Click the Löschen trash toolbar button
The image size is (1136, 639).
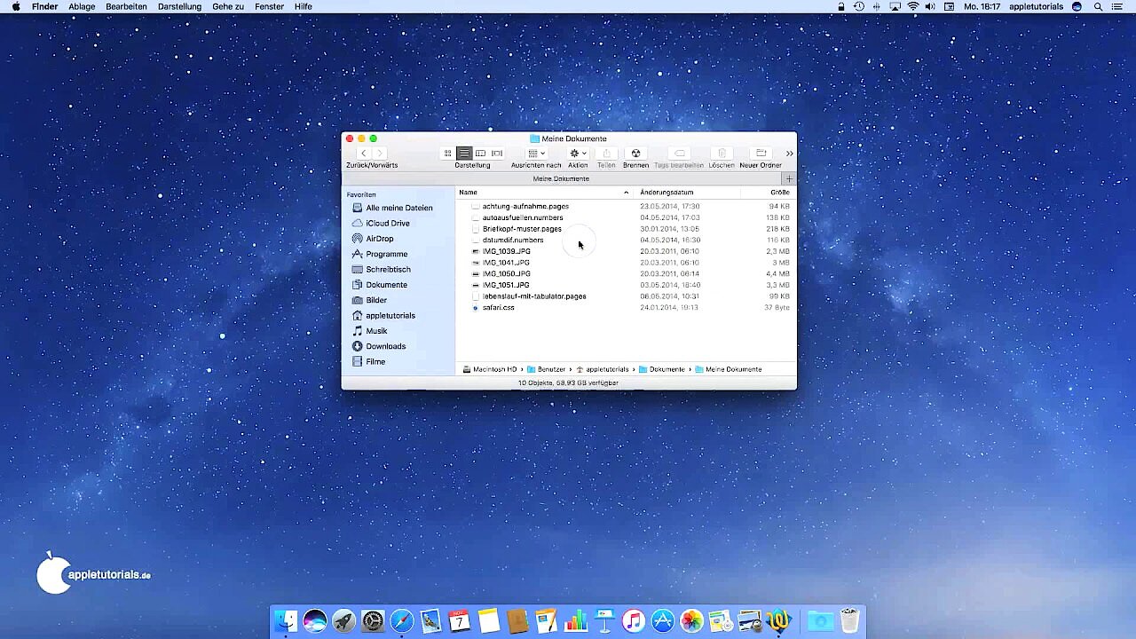pyautogui.click(x=722, y=154)
